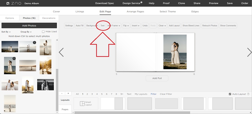Expand the Insert dropdown
Viewport: 252px width, 114px height.
coord(136,26)
